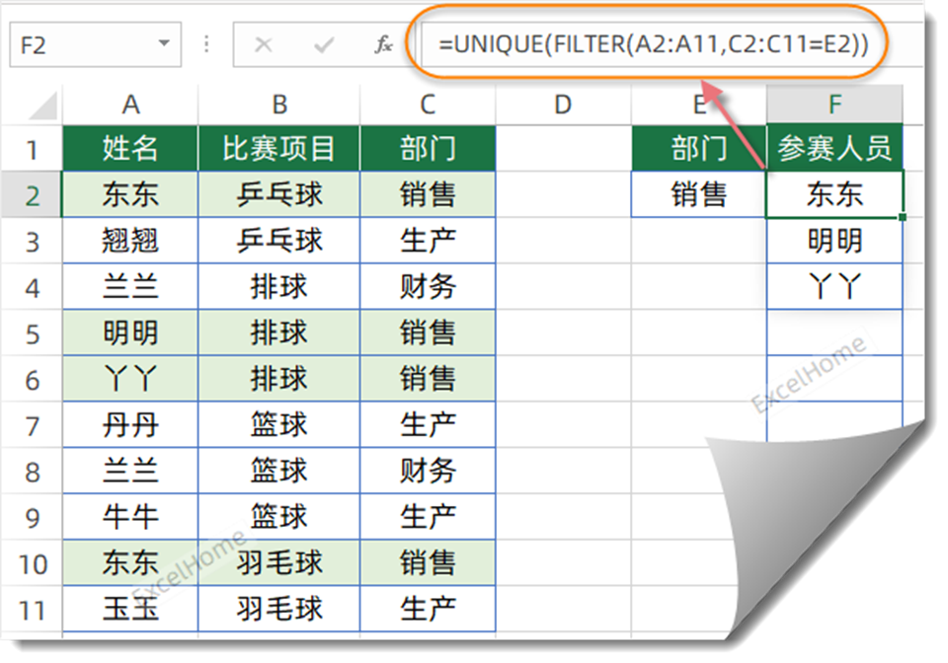Select row 7 header

(33, 425)
